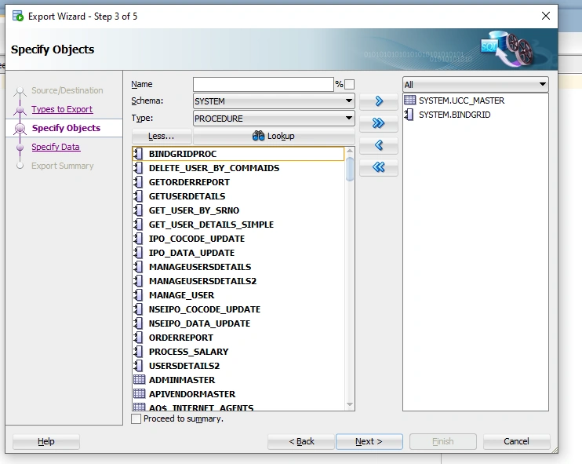Viewport: 582px width, 464px height.
Task: Click the Back button
Action: click(x=301, y=441)
